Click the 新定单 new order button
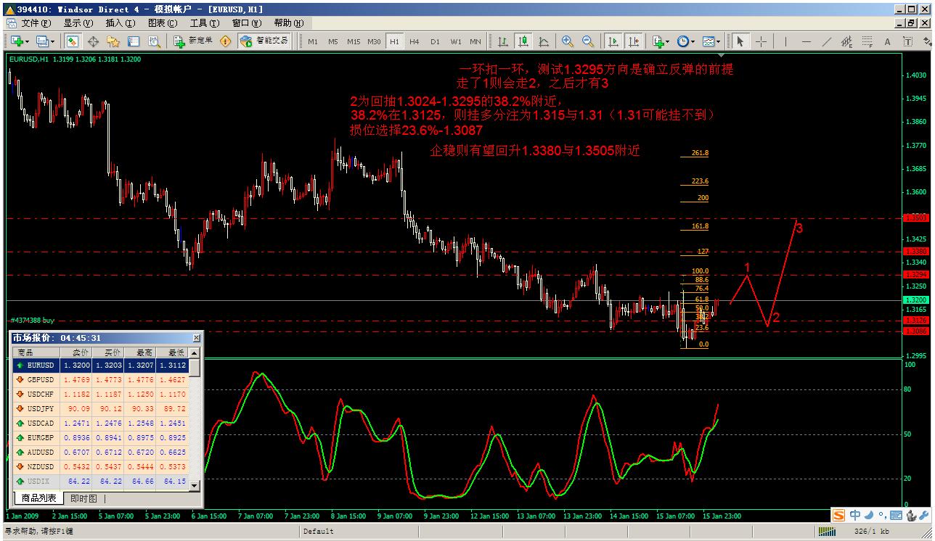This screenshot has width=935, height=541. coord(194,41)
